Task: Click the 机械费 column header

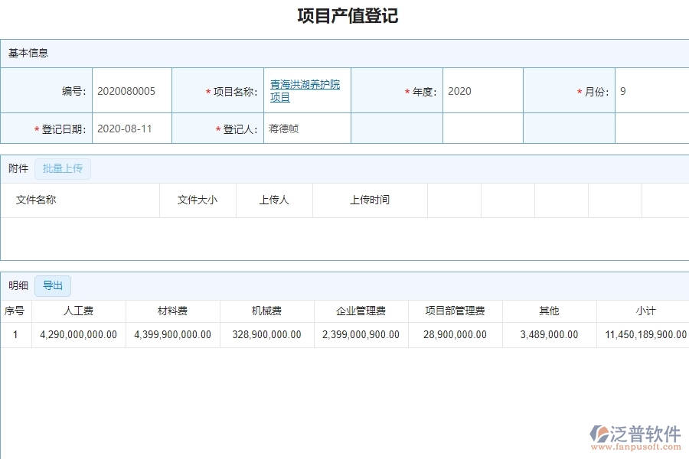Action: [x=266, y=311]
